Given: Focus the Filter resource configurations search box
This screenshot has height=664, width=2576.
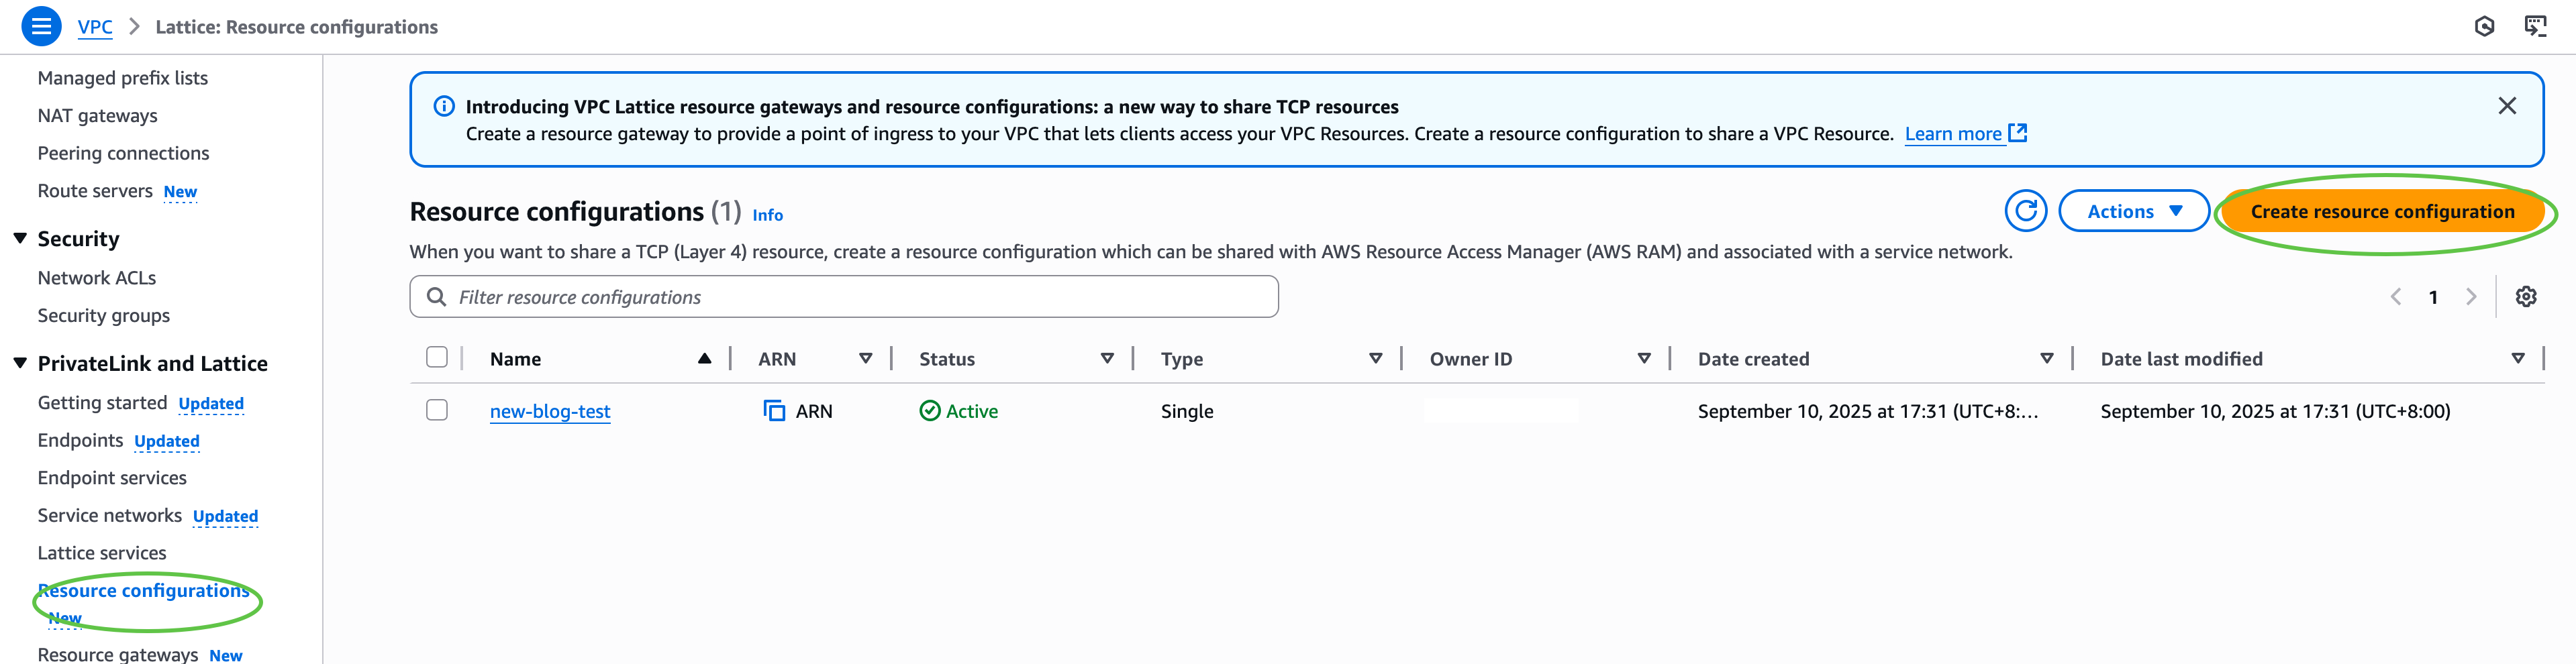Looking at the screenshot, I should (844, 297).
